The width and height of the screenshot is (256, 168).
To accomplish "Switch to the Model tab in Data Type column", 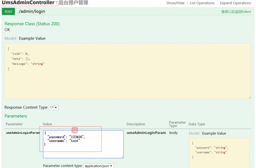I will (x=194, y=133).
